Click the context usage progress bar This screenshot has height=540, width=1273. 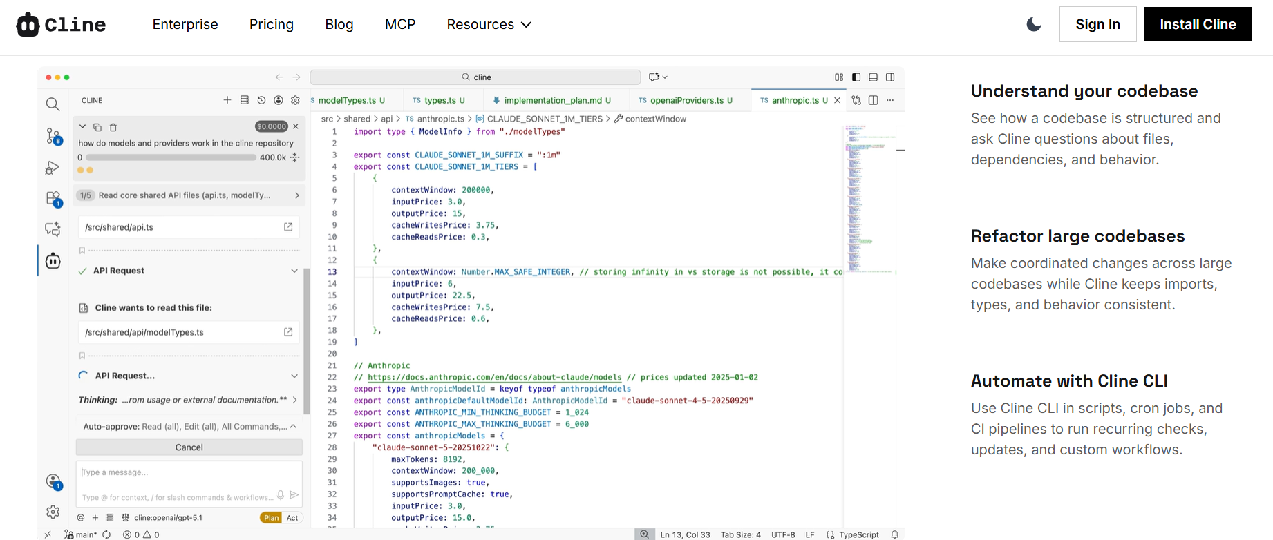(x=171, y=157)
